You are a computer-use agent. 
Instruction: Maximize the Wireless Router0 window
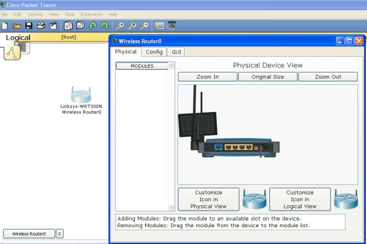350,41
